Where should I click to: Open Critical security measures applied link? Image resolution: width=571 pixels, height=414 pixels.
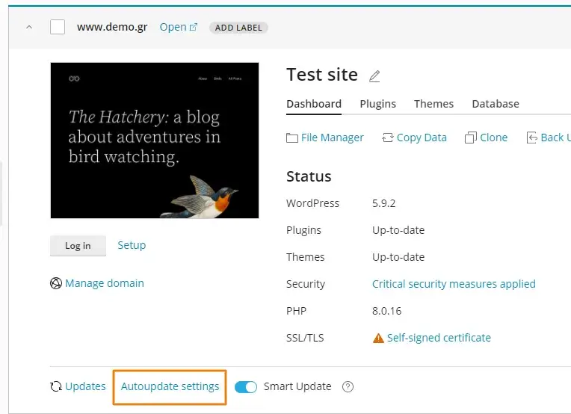[454, 284]
